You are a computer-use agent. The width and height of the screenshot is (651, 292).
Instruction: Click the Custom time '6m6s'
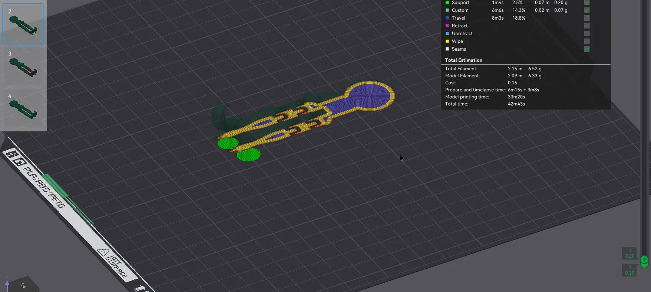pos(498,10)
